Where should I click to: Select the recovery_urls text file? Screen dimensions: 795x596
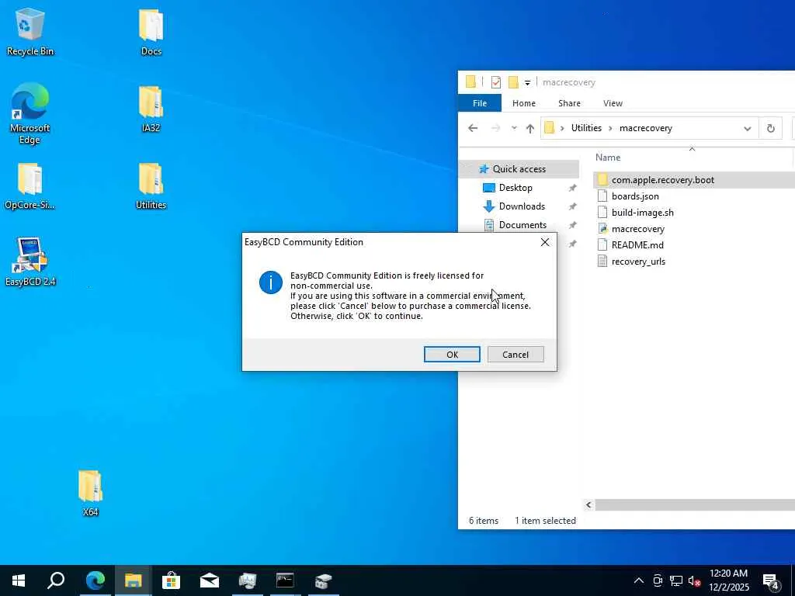(x=631, y=261)
